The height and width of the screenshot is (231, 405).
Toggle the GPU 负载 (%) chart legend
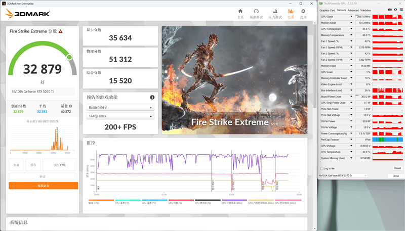tap(181, 202)
